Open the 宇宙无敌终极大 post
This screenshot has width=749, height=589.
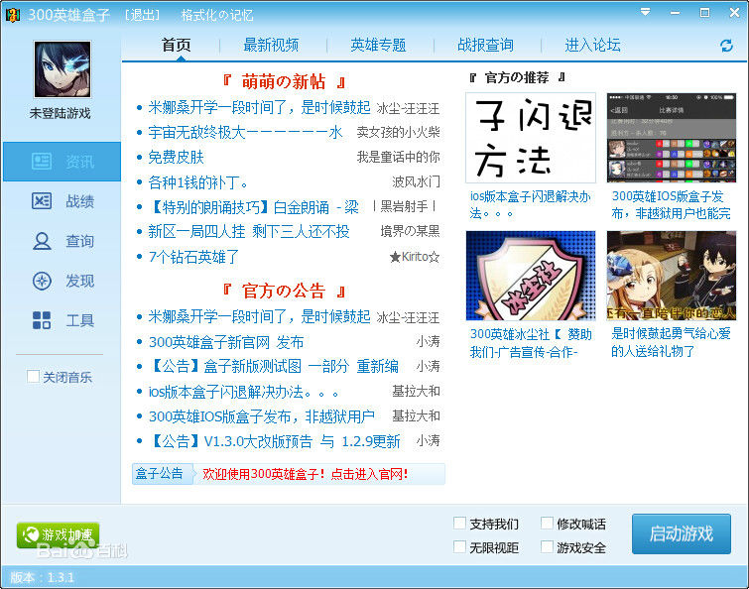[245, 132]
